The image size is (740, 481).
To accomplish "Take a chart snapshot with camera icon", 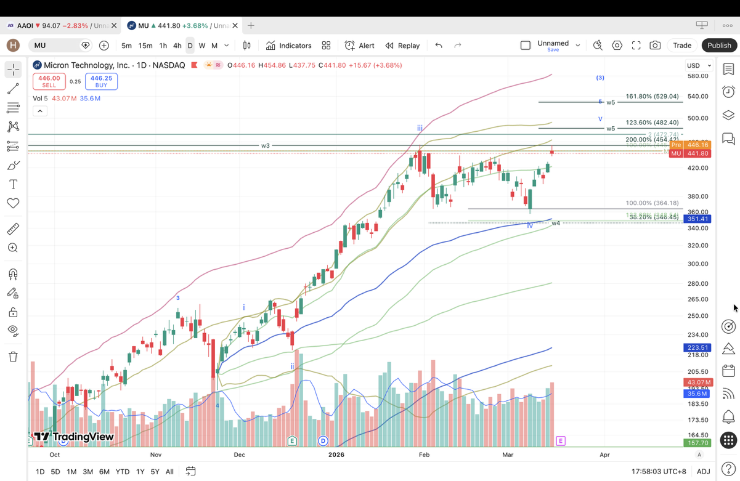I will click(655, 46).
